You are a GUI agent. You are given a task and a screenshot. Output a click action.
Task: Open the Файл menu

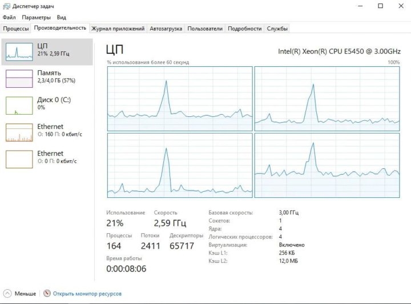[x=9, y=18]
